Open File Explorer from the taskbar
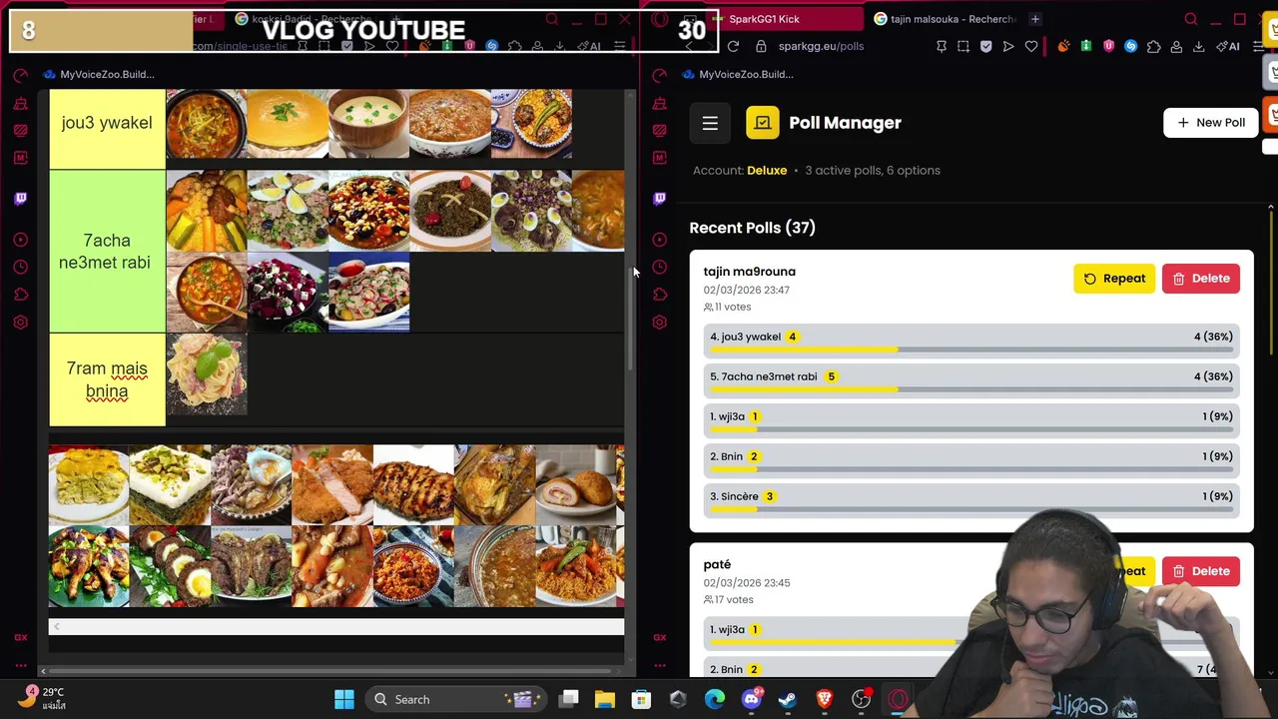The width and height of the screenshot is (1278, 719). click(604, 699)
